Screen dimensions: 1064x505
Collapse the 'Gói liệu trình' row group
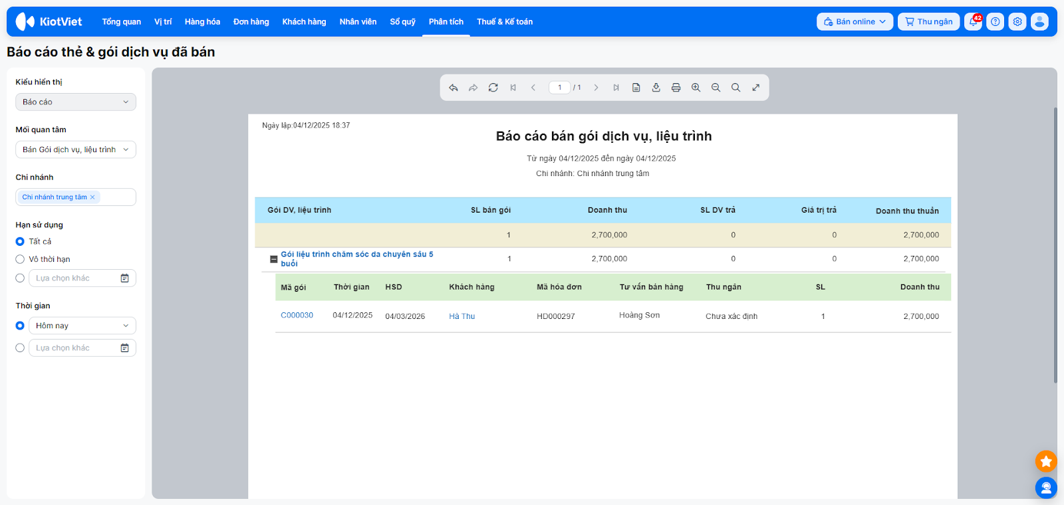(x=273, y=259)
